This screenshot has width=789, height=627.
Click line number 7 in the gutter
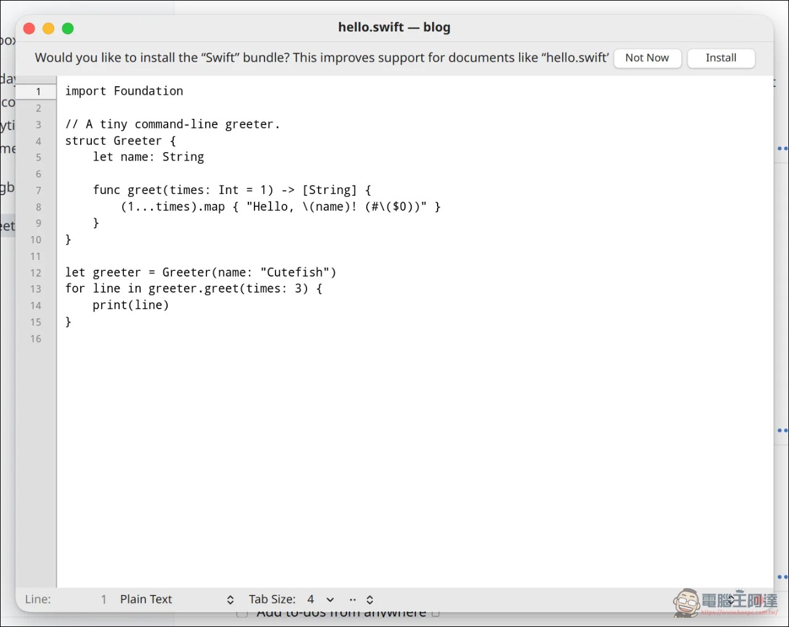pos(38,190)
